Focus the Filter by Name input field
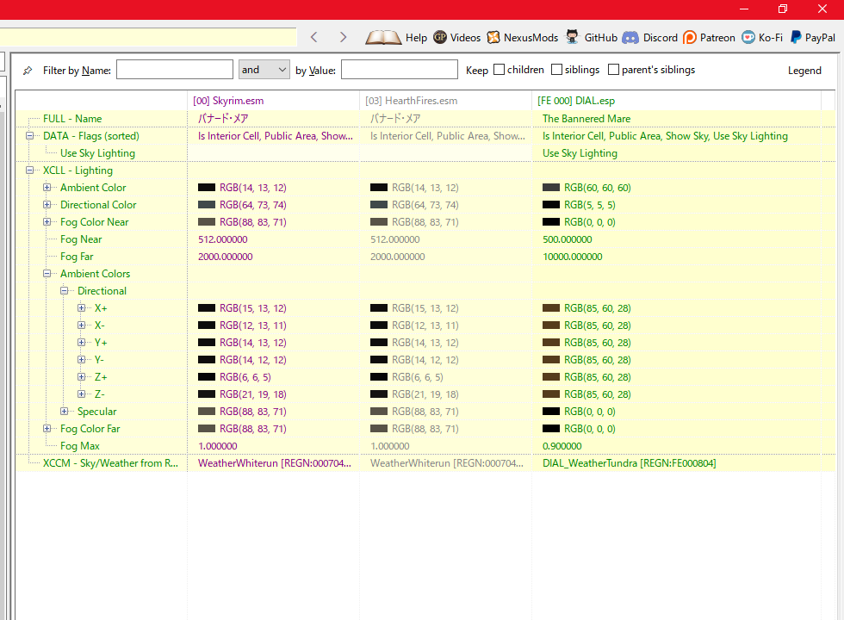This screenshot has width=844, height=620. [x=174, y=70]
